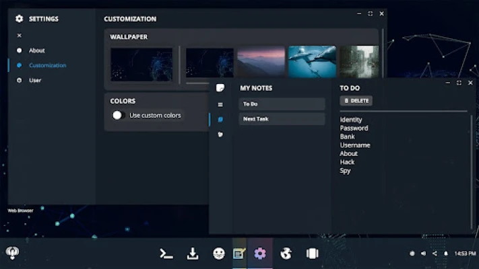Click the Web Browser desktop label
Screen dimensions: 479x269
click(x=20, y=210)
